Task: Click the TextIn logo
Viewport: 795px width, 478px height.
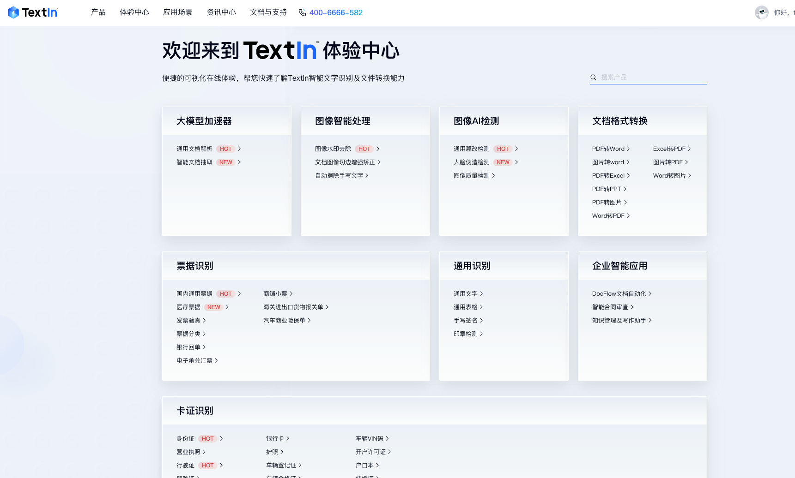Action: point(33,12)
